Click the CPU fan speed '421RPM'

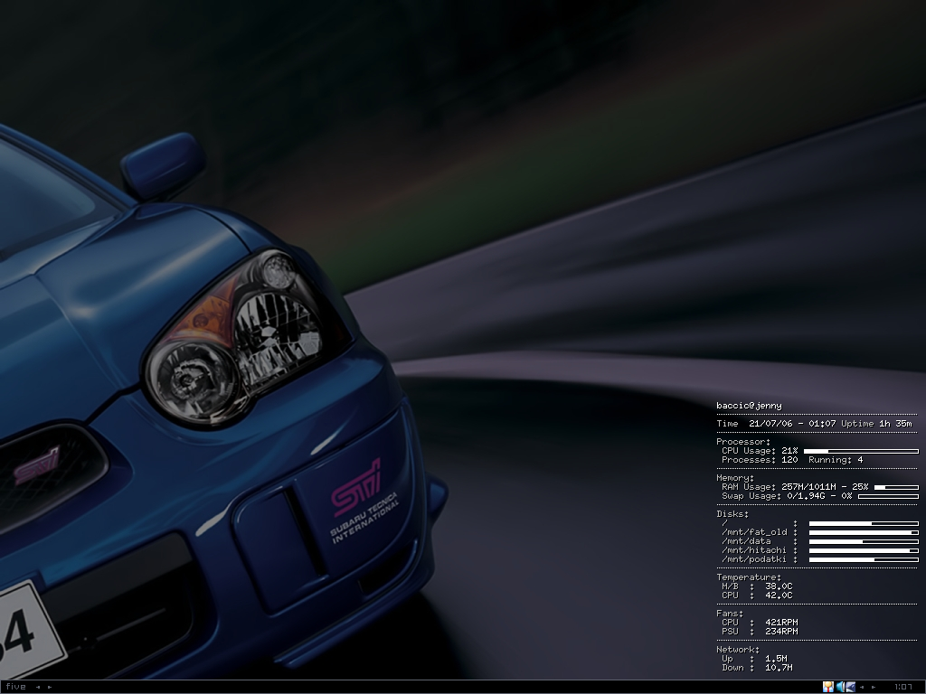click(781, 623)
